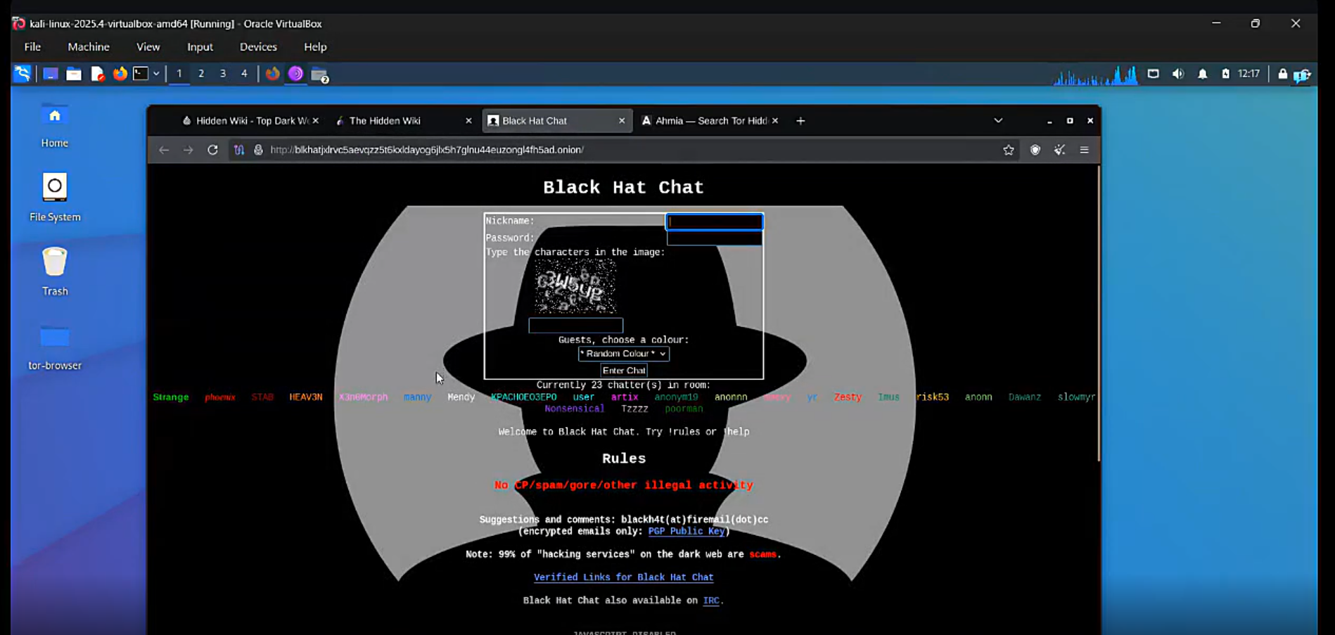
Task: Select the Tor Browser taskbar item
Action: pos(295,74)
